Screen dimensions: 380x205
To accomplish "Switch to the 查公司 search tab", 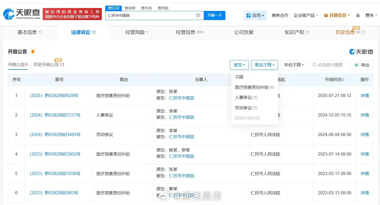I will [113, 8].
